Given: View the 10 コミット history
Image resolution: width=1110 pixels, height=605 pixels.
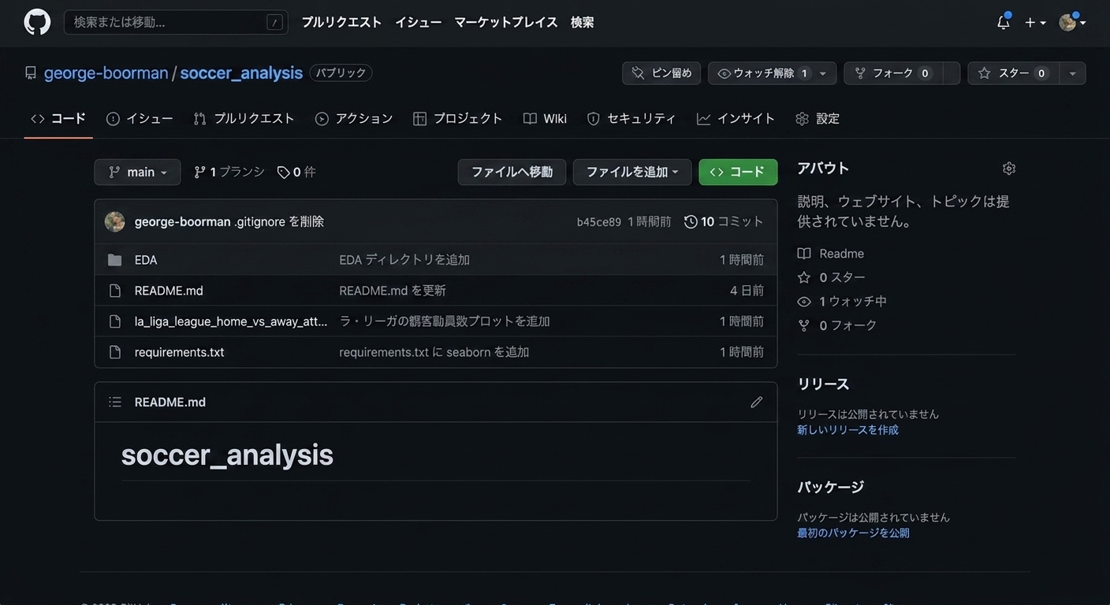Looking at the screenshot, I should pyautogui.click(x=724, y=221).
